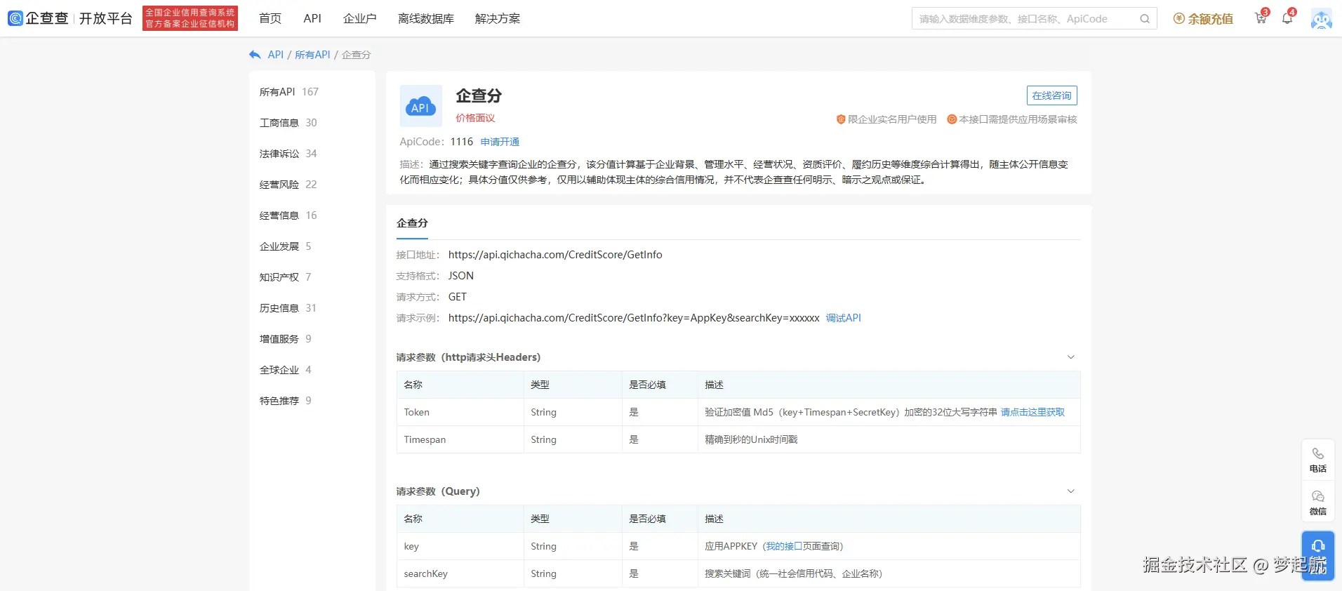This screenshot has height=591, width=1342.
Task: Open the 企业户 menu item
Action: click(x=360, y=18)
